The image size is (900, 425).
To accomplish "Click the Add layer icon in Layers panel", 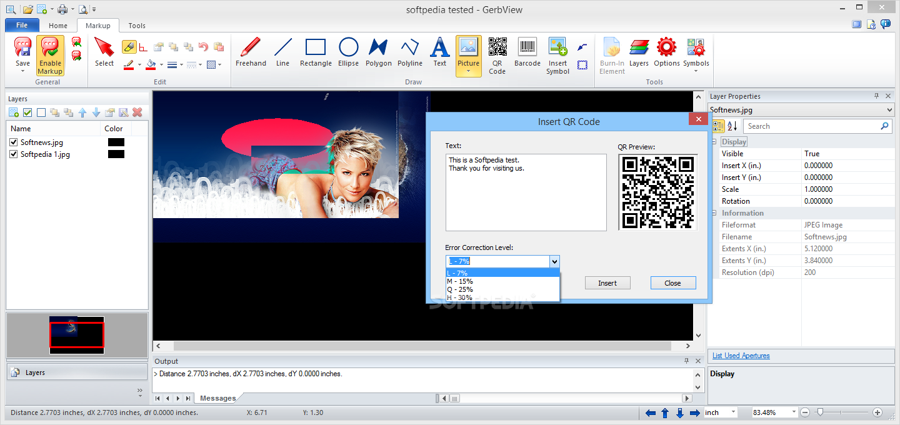I will [14, 112].
